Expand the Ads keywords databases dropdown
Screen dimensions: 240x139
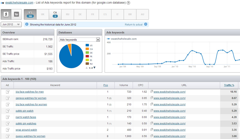pyautogui.click(x=98, y=40)
